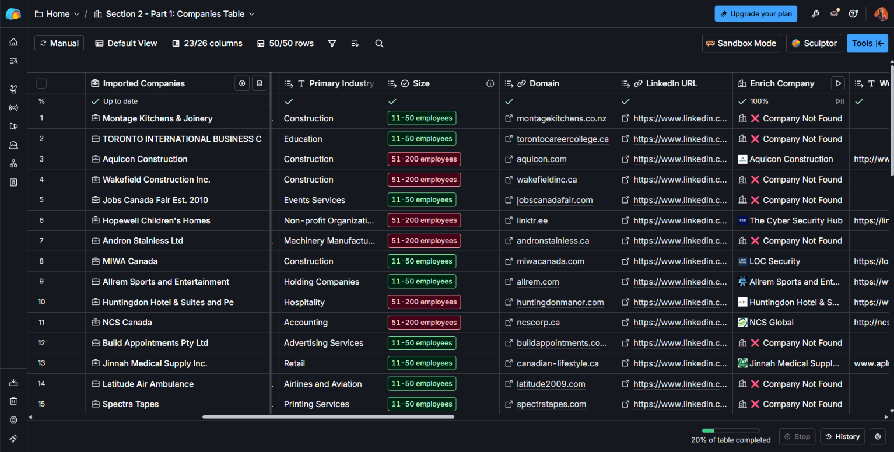
Task: Open the wrench icon in top bar
Action: coord(816,14)
